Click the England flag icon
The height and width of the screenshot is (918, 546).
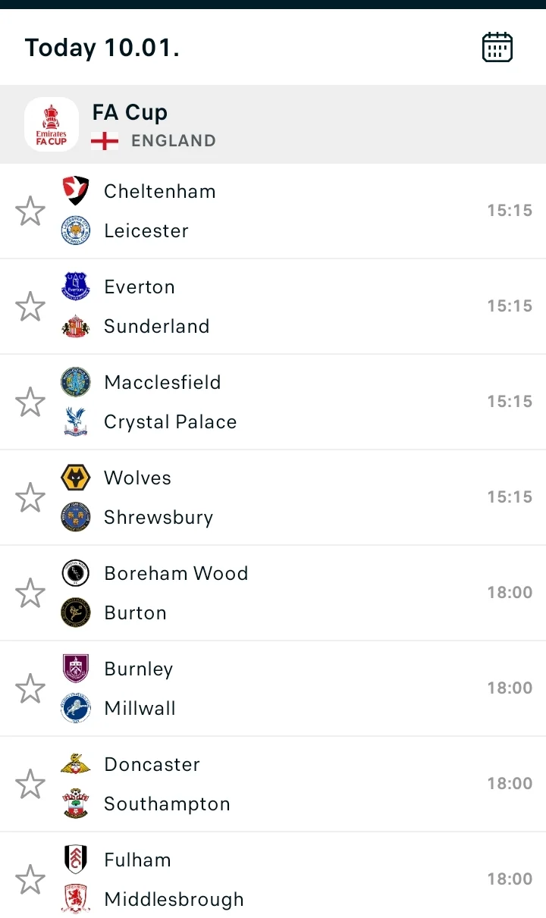click(x=105, y=141)
